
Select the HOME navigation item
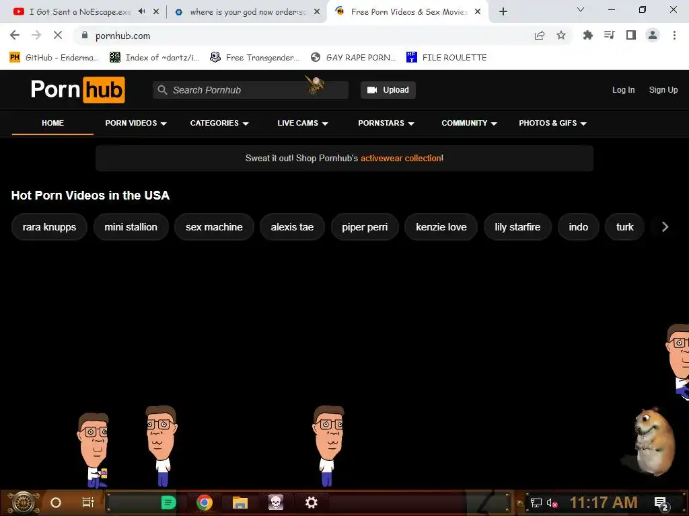coord(52,124)
